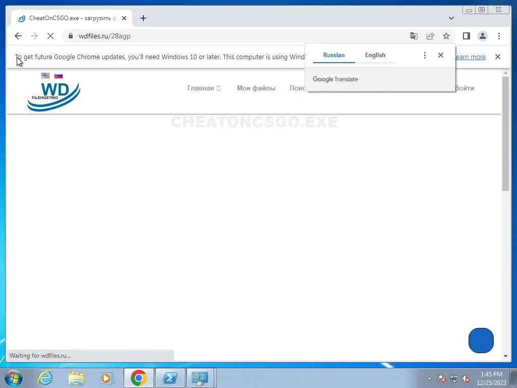Open translate popup options menu

(425, 55)
